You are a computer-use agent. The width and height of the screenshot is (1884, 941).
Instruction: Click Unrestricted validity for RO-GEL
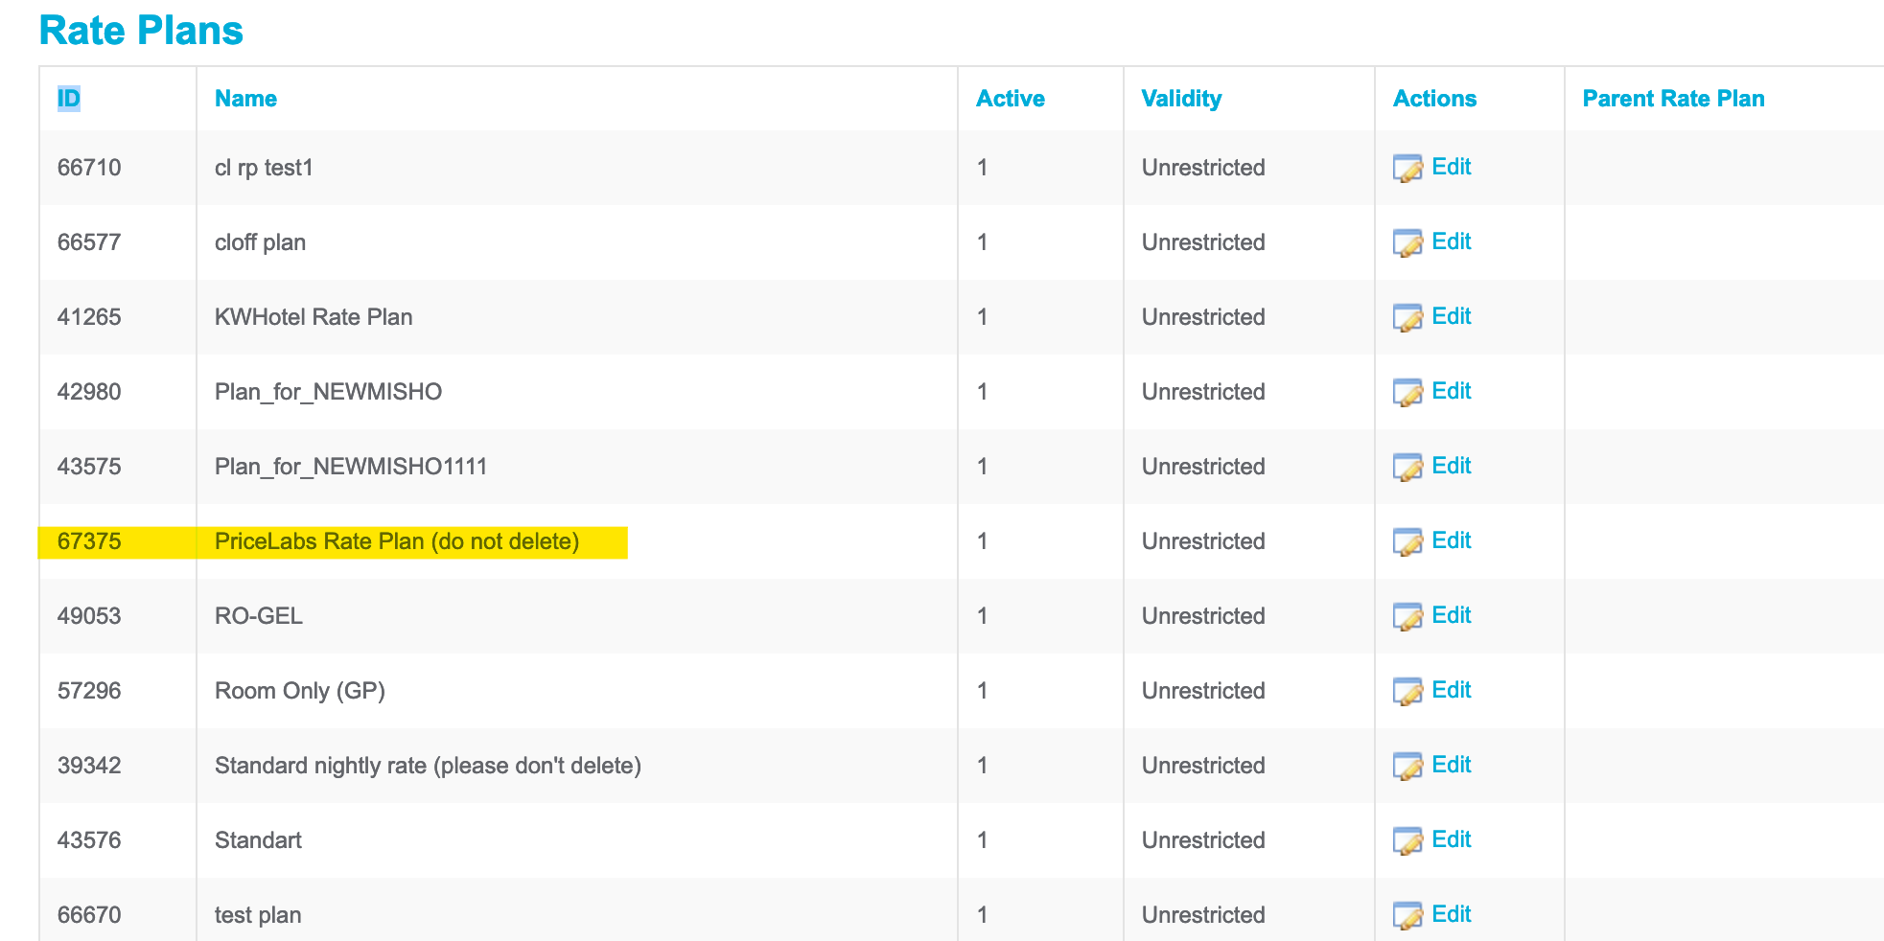[1203, 616]
